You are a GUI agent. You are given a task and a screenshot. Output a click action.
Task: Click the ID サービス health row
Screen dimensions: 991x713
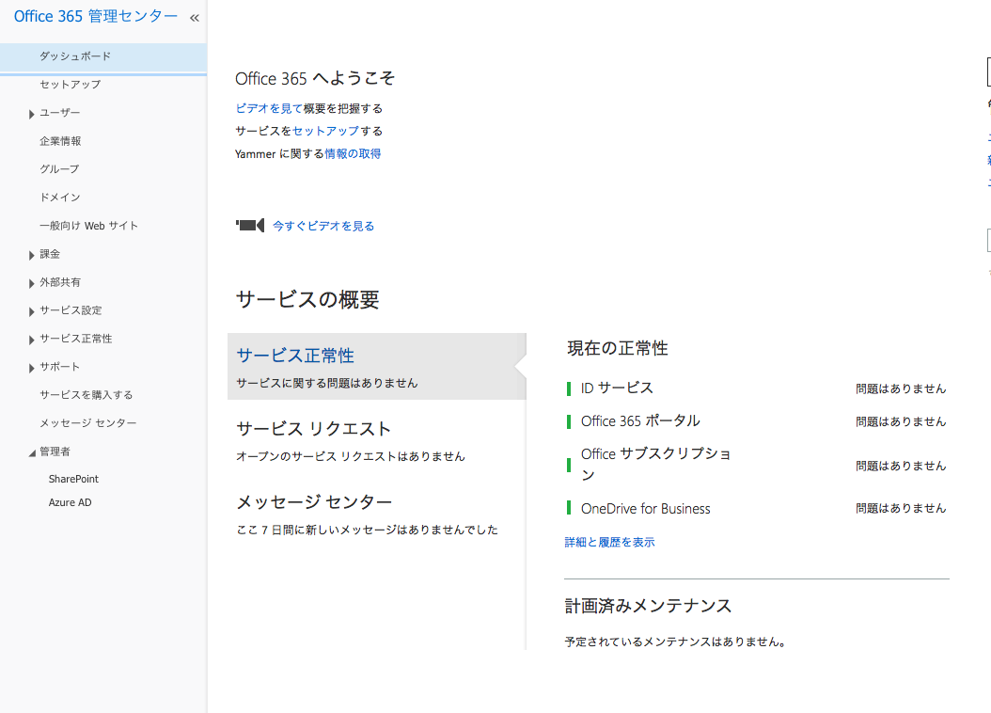point(757,388)
